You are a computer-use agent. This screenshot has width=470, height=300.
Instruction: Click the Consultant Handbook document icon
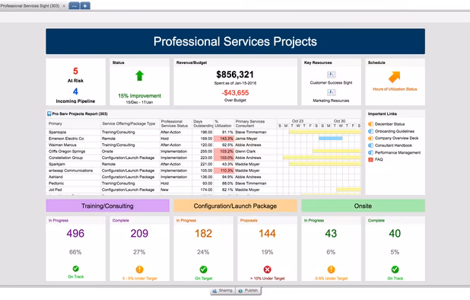(x=370, y=145)
